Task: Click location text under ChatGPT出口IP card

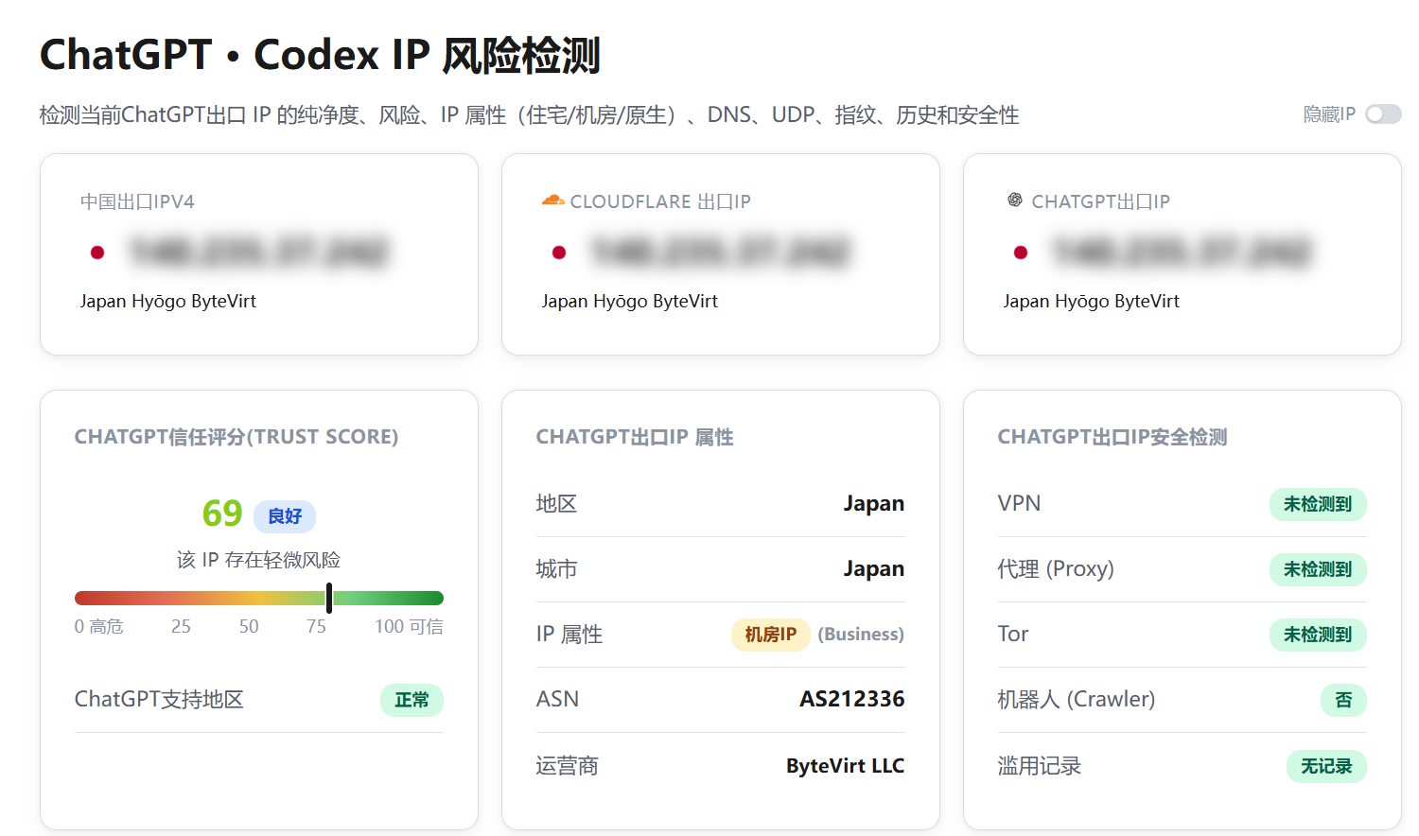Action: tap(1092, 301)
